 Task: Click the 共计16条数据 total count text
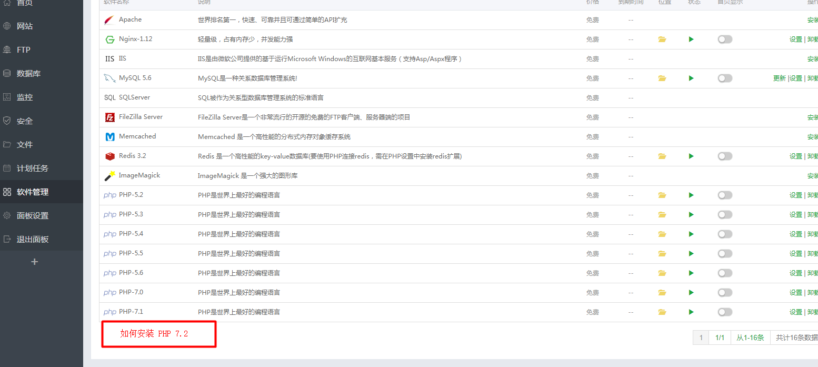coord(797,338)
